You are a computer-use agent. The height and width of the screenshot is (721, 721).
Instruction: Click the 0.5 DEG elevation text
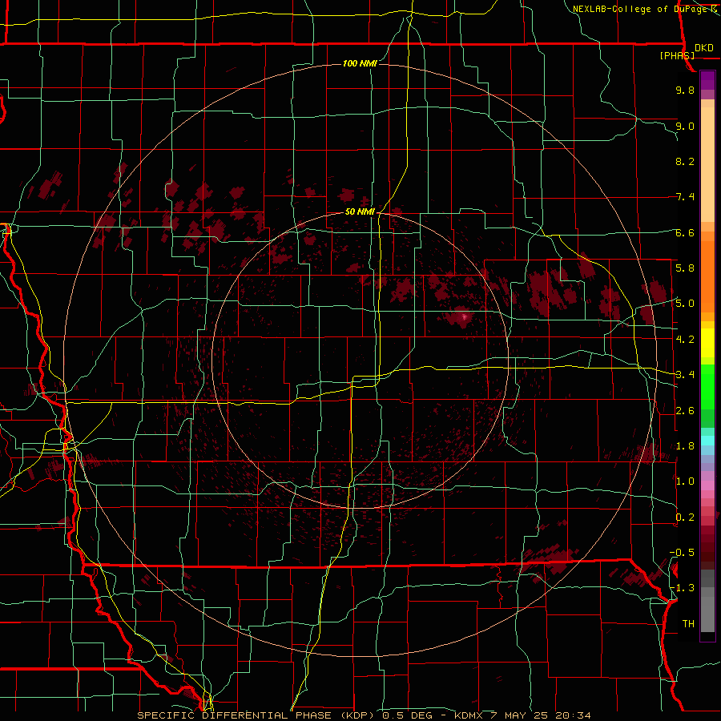tap(406, 715)
